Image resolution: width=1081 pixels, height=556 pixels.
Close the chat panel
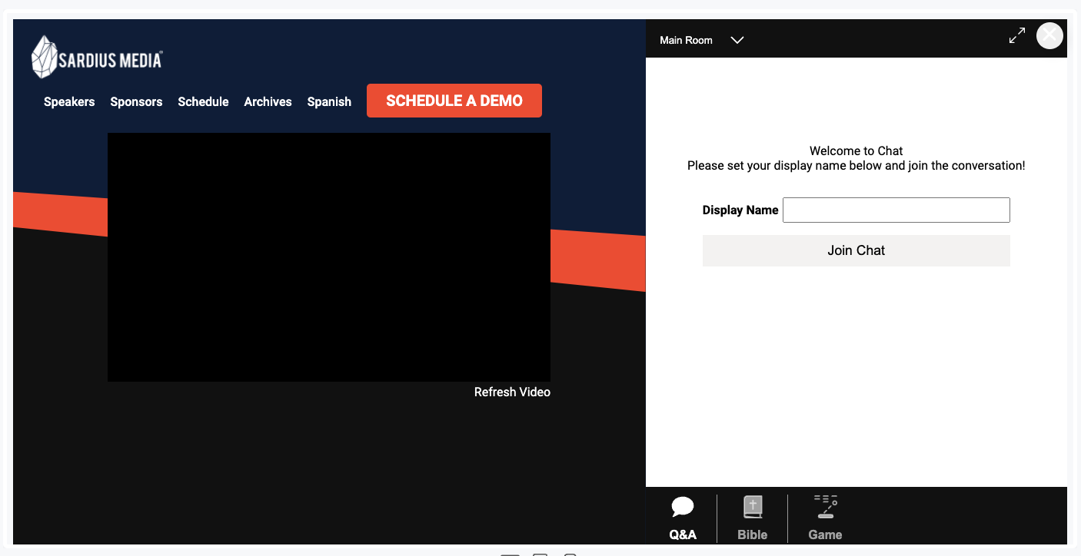1049,35
